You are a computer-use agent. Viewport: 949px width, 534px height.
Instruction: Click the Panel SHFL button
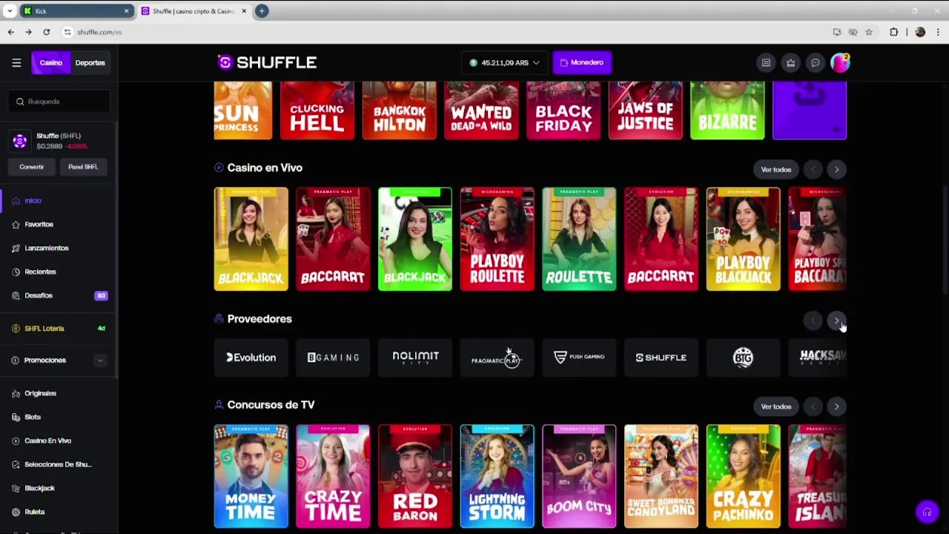click(83, 167)
